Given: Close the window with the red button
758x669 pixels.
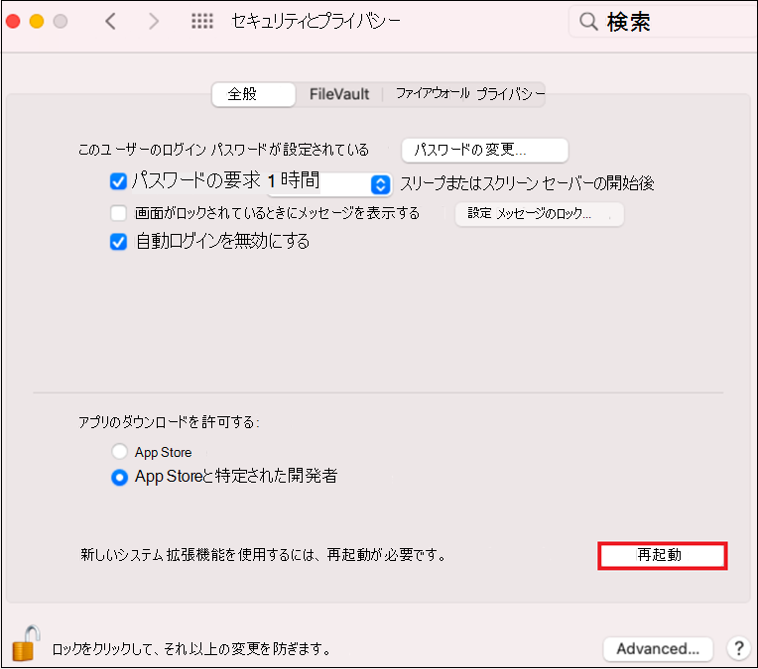Looking at the screenshot, I should tap(13, 21).
